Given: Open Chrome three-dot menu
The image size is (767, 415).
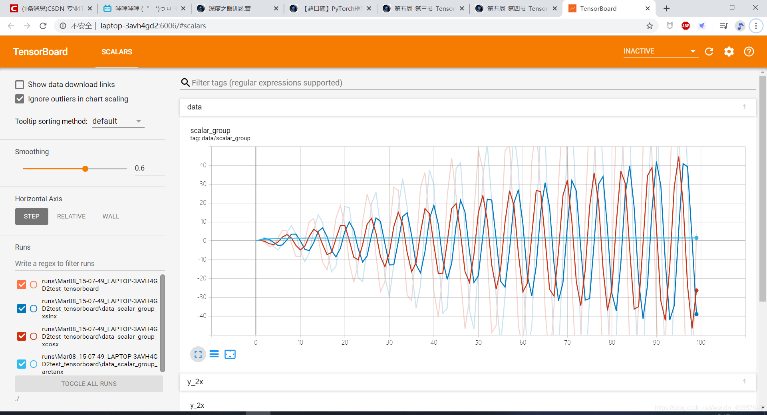Looking at the screenshot, I should 756,26.
